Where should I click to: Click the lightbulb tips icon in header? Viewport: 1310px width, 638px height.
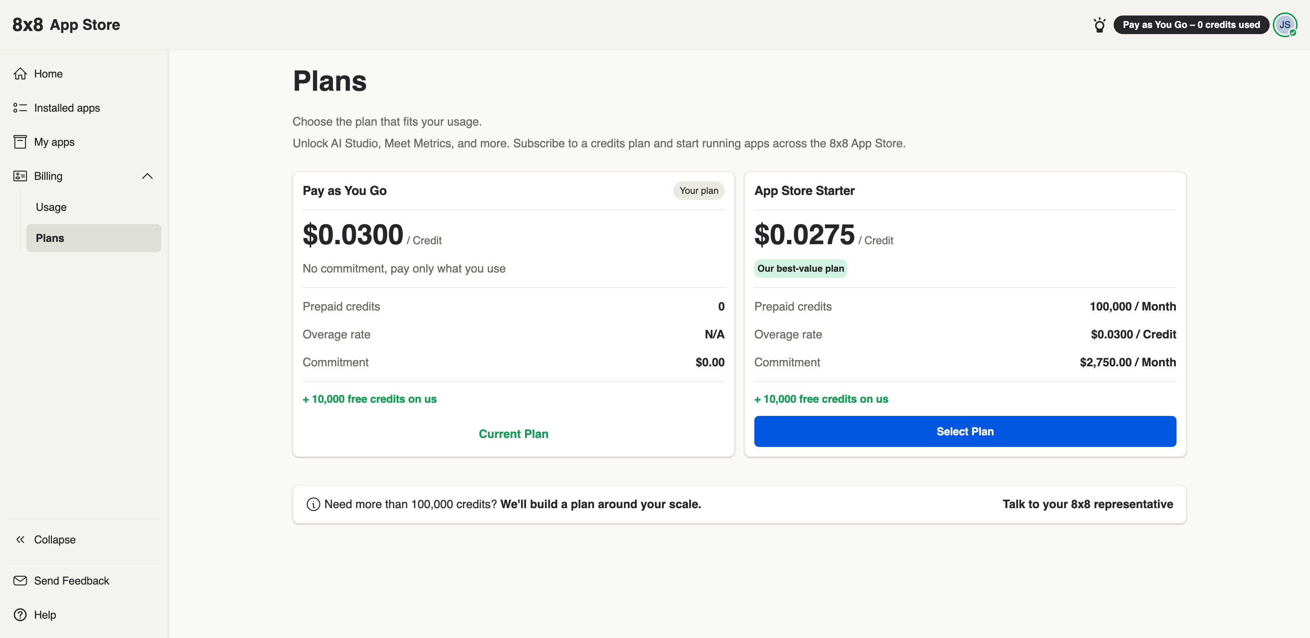click(1099, 25)
